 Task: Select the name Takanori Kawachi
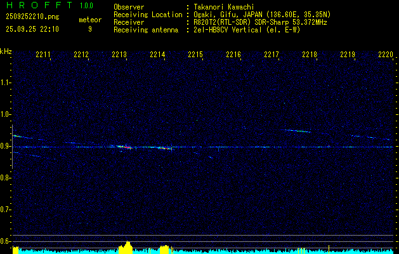(223, 7)
